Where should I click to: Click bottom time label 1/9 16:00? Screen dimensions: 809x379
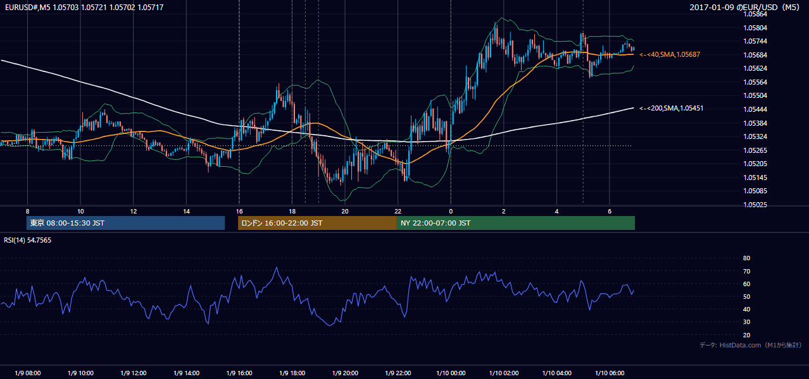click(239, 373)
